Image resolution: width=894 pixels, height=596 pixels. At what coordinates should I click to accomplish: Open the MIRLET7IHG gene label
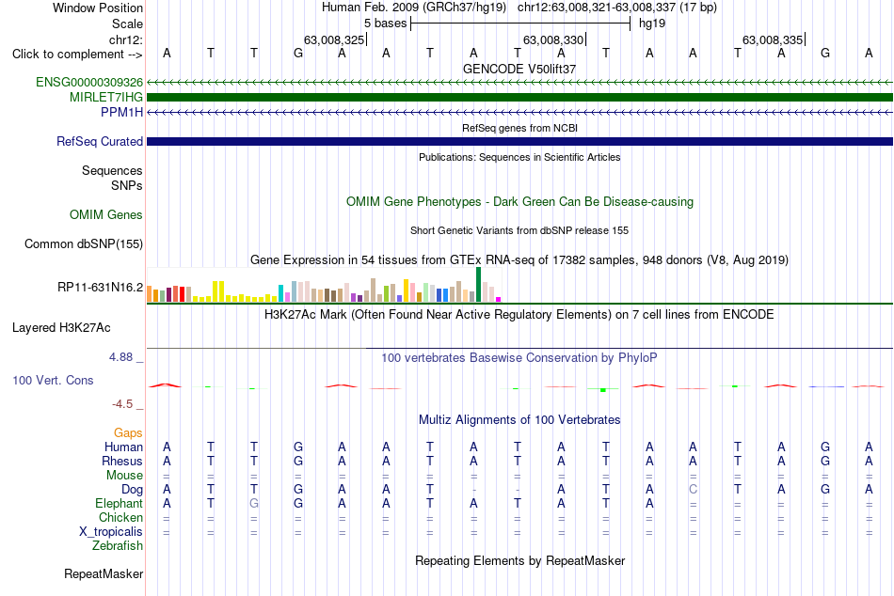click(106, 98)
